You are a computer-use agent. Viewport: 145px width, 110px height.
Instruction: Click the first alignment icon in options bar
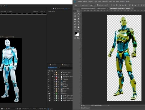click(111, 5)
